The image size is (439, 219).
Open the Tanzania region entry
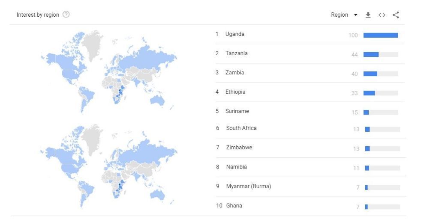click(x=236, y=53)
